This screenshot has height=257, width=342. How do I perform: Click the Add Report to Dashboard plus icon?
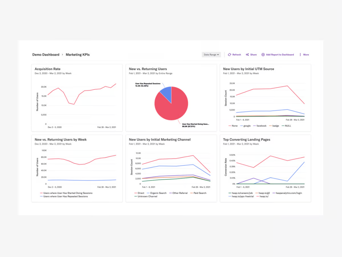[263, 55]
